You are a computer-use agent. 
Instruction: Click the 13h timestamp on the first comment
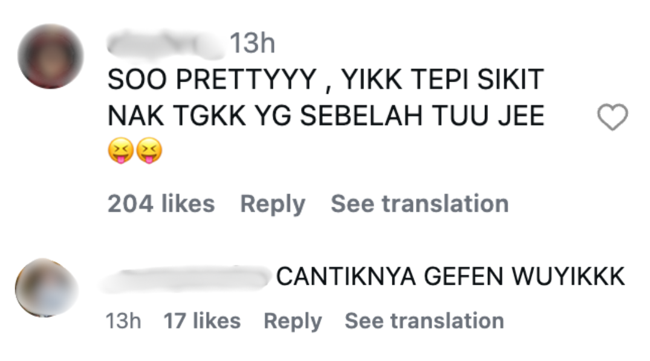(253, 41)
